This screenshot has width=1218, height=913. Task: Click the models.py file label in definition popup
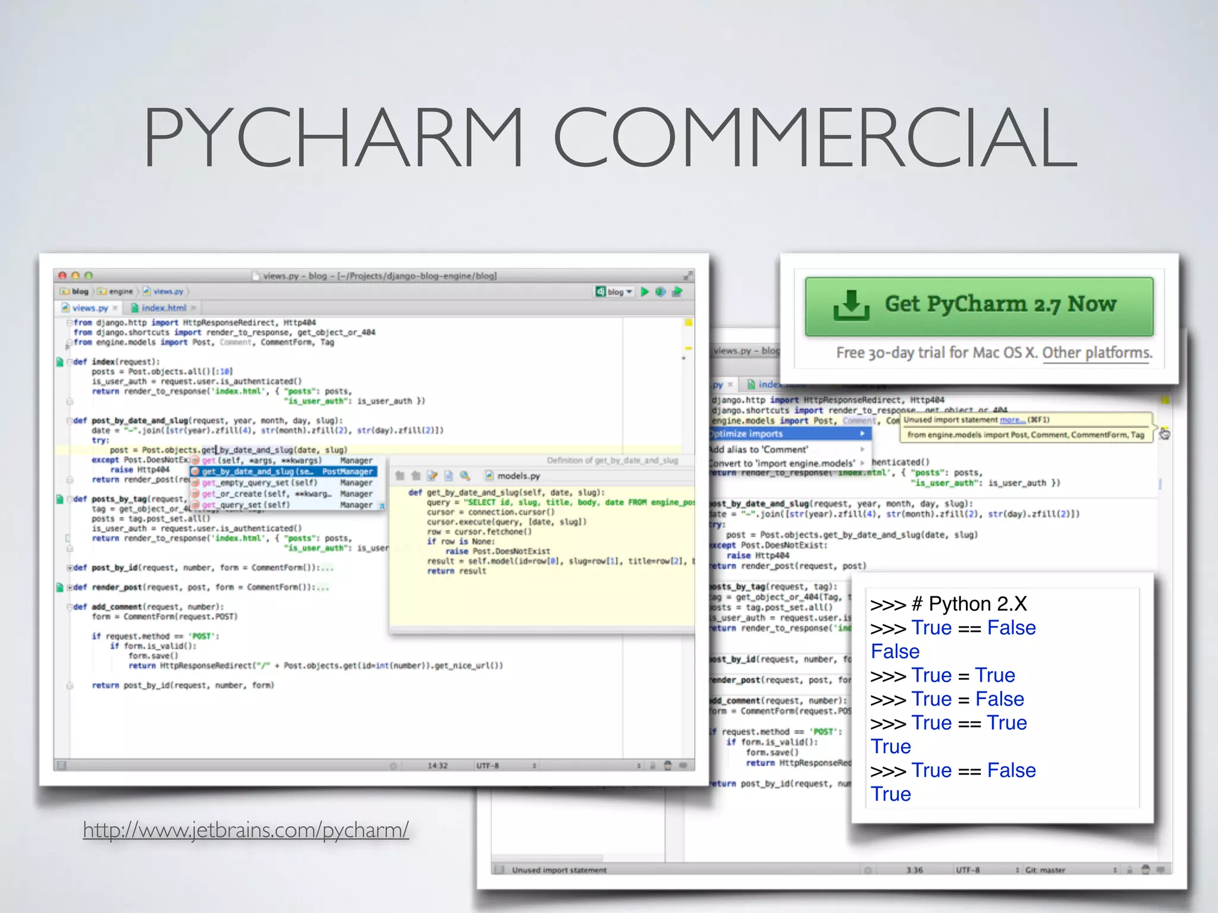[513, 476]
